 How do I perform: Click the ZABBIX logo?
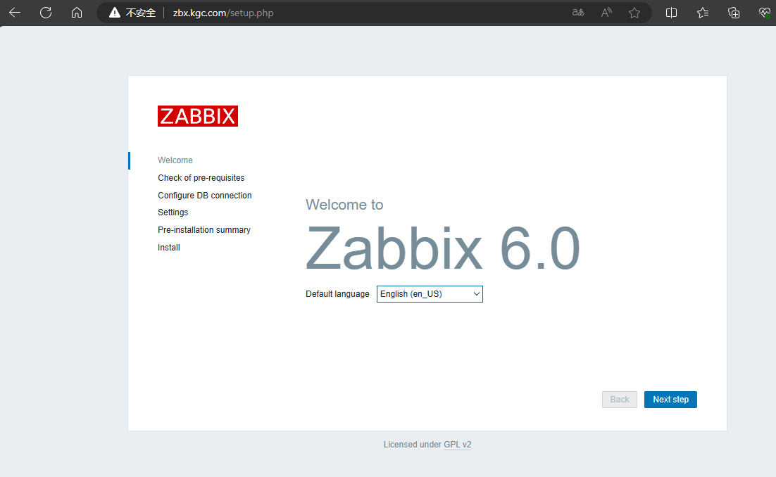198,116
